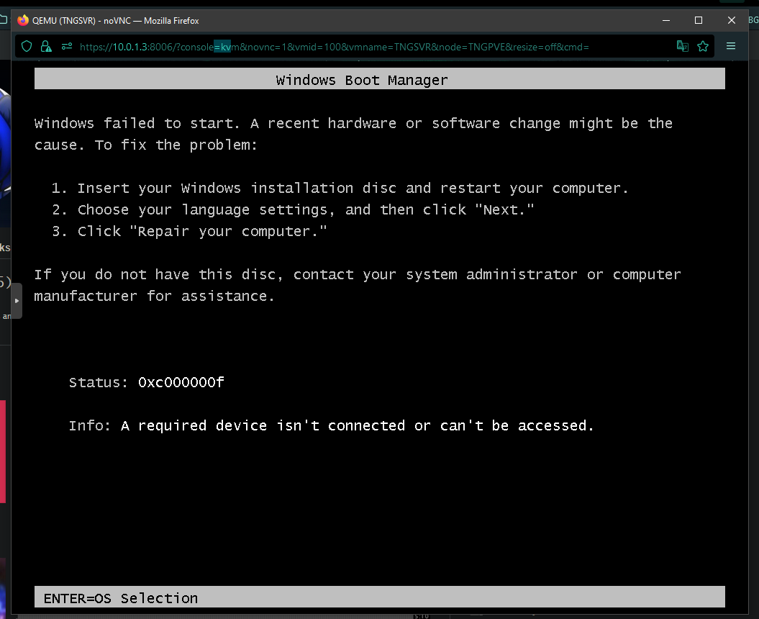Focus the URL address bar field
The height and width of the screenshot is (619, 759).
360,47
